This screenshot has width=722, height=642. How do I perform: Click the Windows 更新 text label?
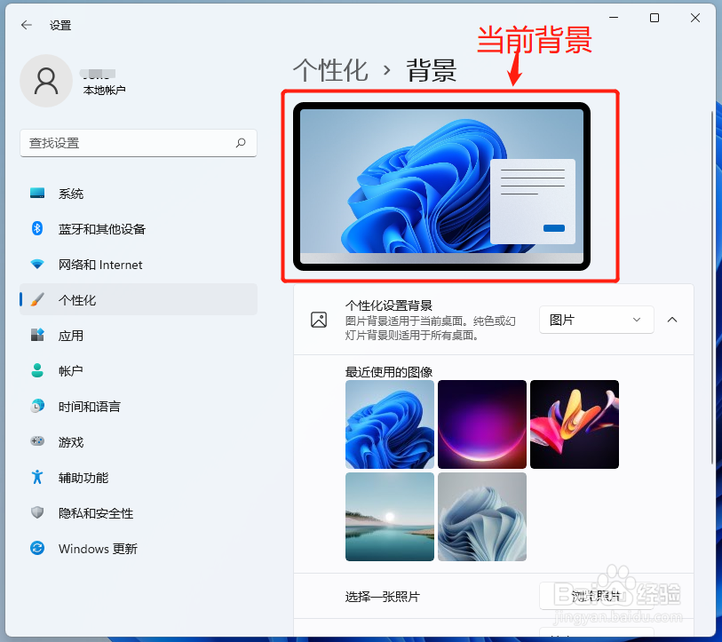98,549
